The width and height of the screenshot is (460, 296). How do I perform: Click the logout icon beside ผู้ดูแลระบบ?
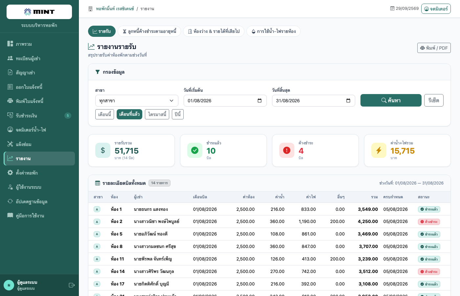[x=72, y=285]
